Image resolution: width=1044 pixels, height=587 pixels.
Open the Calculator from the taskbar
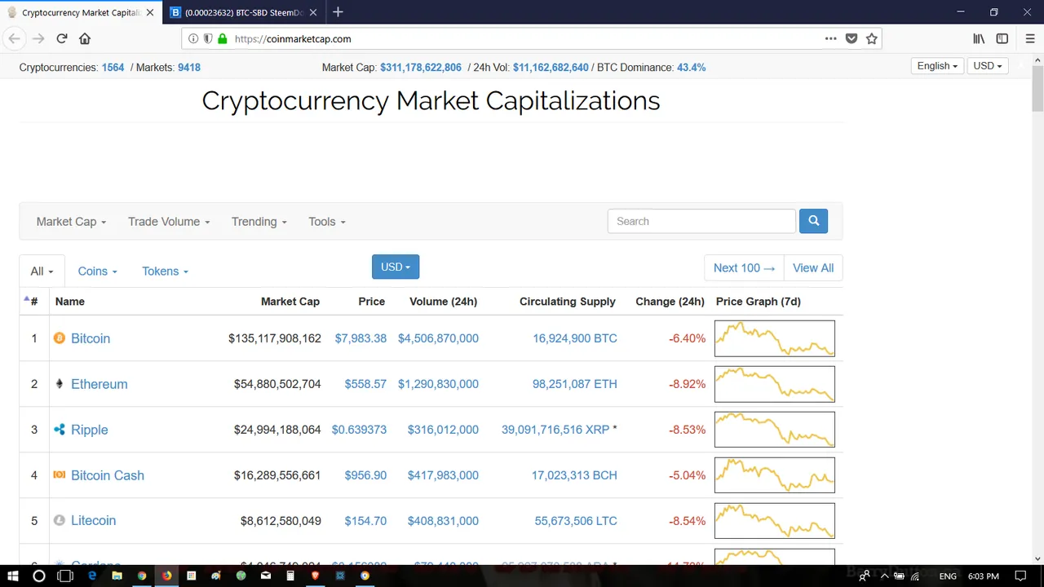290,576
